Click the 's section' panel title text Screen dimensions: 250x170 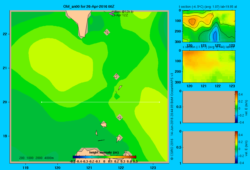pyautogui.click(x=208, y=47)
